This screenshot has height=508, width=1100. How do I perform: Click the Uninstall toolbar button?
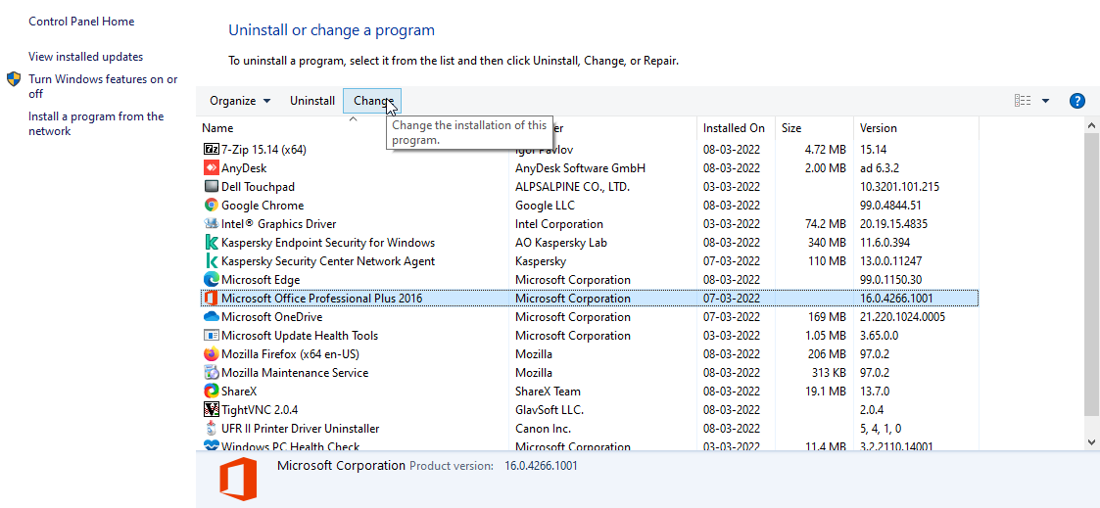[312, 101]
